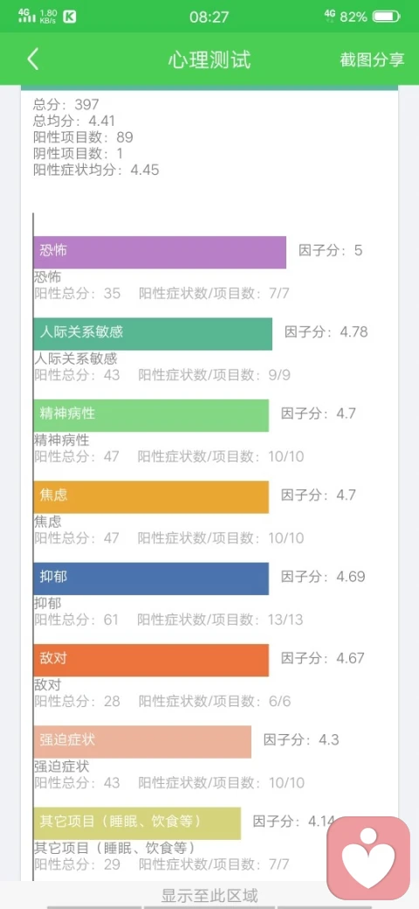Open the pink heart floating icon
Screen dimensions: 419x909
click(368, 857)
